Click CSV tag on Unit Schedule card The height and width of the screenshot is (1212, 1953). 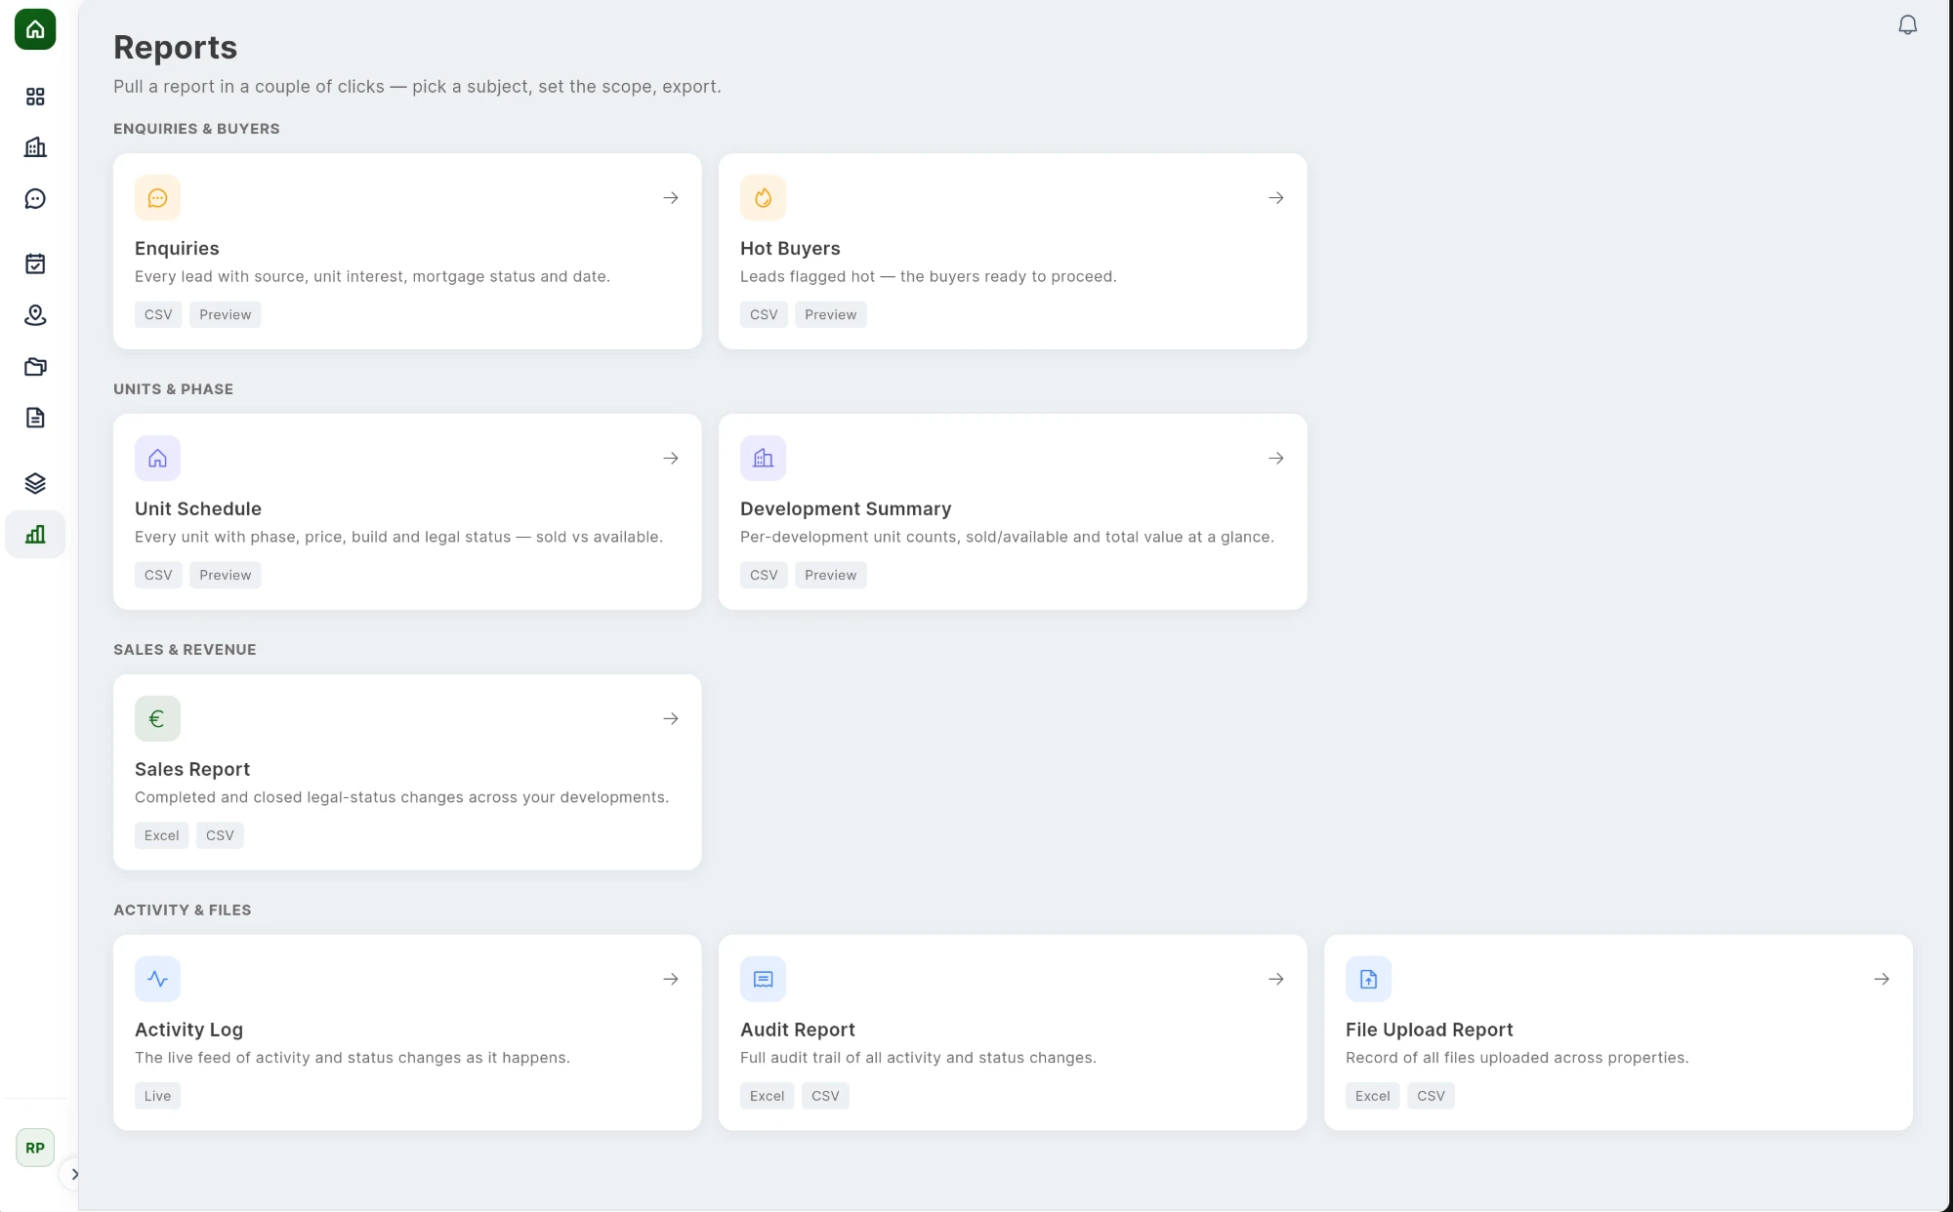point(158,576)
